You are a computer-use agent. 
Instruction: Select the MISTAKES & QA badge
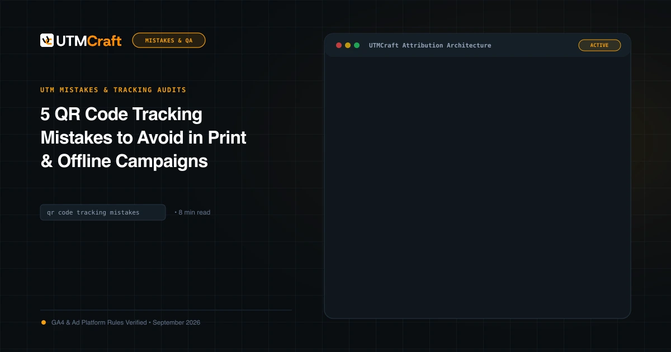(169, 40)
